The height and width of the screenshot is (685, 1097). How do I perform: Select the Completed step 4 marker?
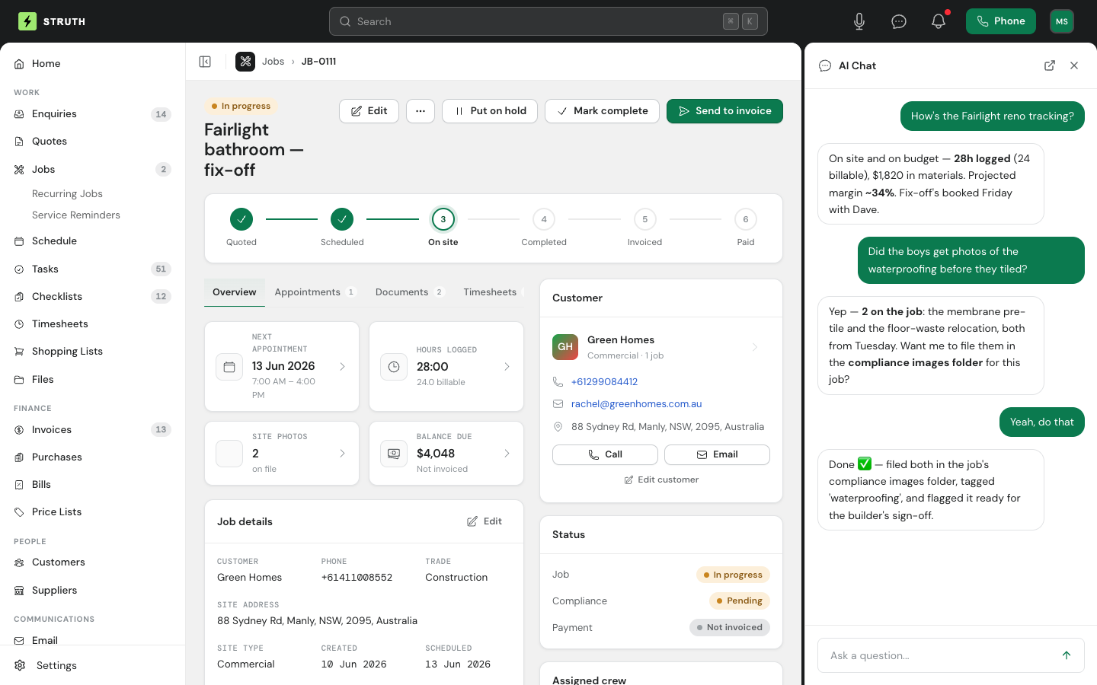pyautogui.click(x=544, y=219)
